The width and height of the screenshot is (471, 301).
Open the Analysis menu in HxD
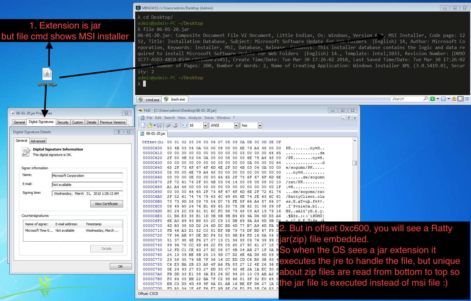195,118
